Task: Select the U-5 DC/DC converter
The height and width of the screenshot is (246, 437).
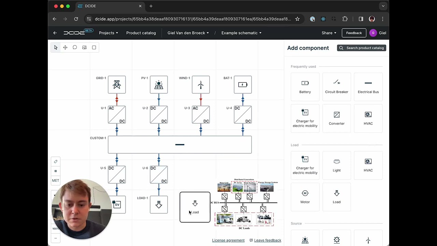Action: point(117,175)
